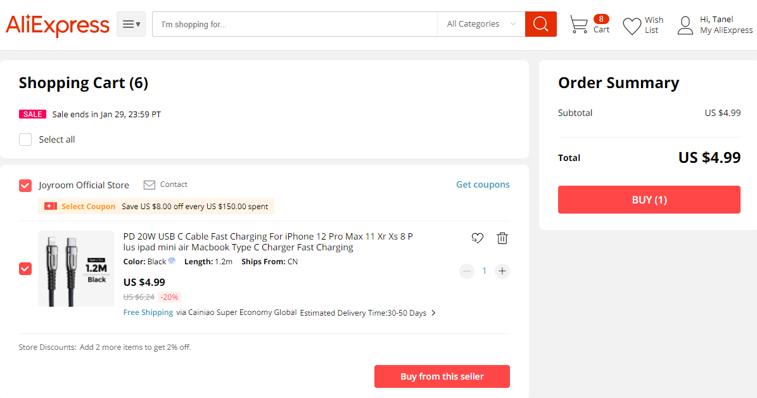
Task: Delete the USB C cable item
Action: 502,238
